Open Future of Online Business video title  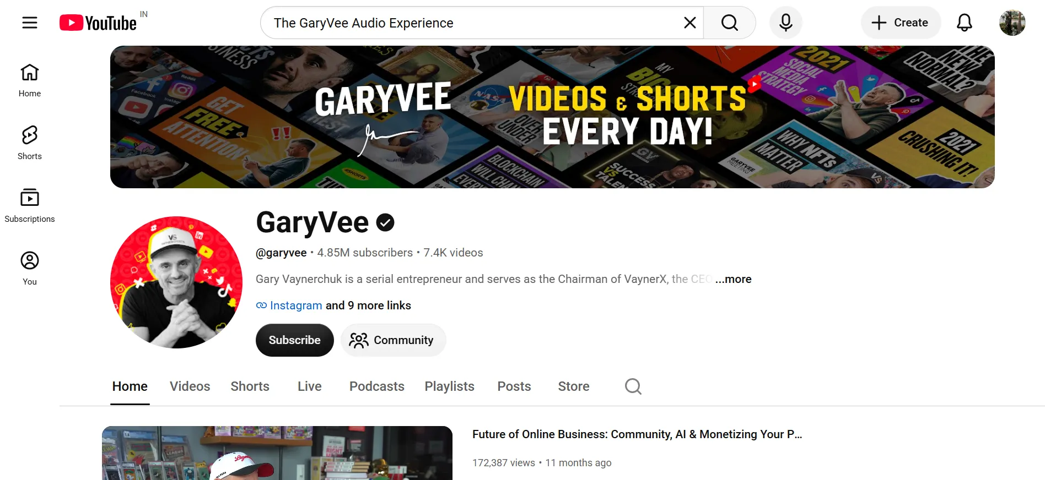click(x=637, y=434)
